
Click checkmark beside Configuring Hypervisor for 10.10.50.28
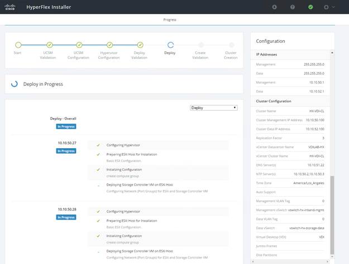click(98, 212)
